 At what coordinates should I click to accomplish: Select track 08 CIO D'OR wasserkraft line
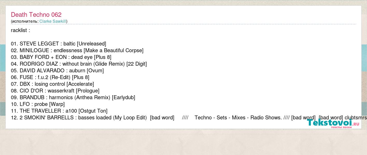click(x=55, y=91)
